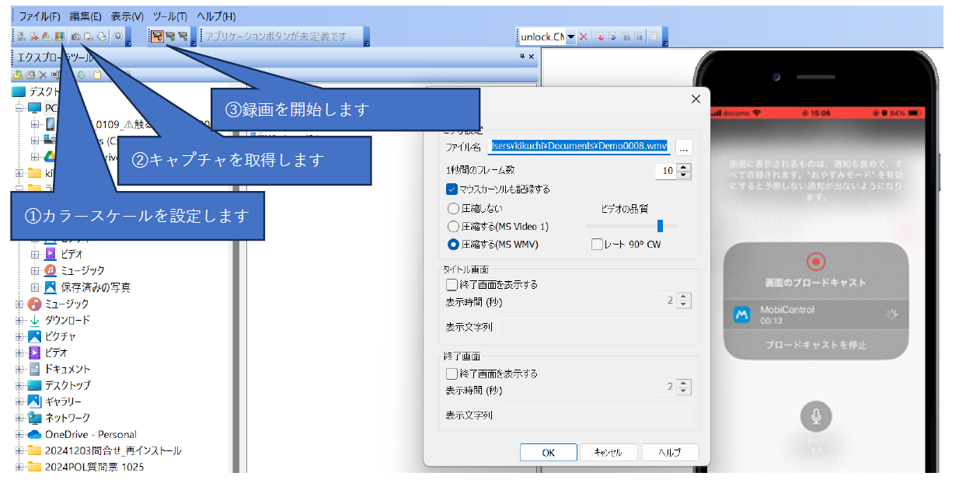Image resolution: width=959 pixels, height=483 pixels.
Task: Click the first person icon in main toolbar
Action: click(21, 36)
